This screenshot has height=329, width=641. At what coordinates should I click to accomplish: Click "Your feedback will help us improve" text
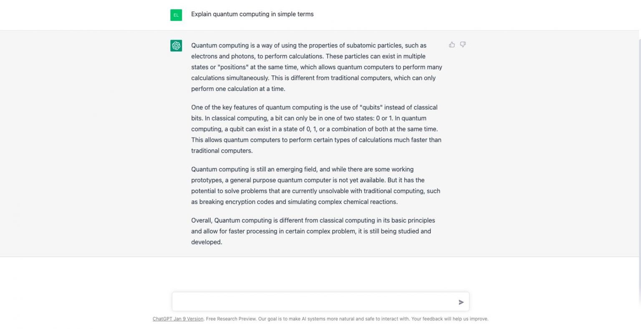click(x=449, y=319)
